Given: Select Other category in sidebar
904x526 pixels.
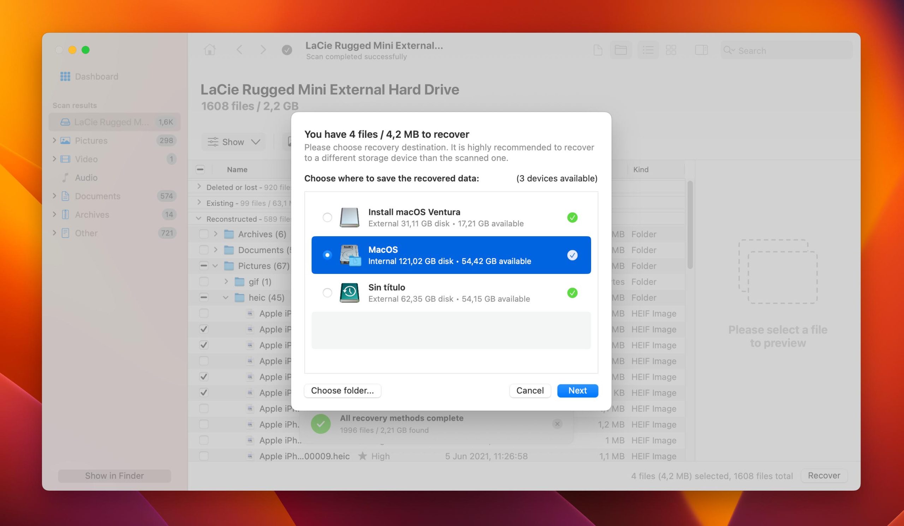Looking at the screenshot, I should click(x=114, y=233).
